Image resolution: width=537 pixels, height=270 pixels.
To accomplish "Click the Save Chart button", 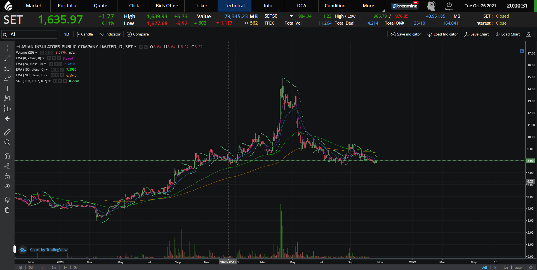I will point(477,34).
